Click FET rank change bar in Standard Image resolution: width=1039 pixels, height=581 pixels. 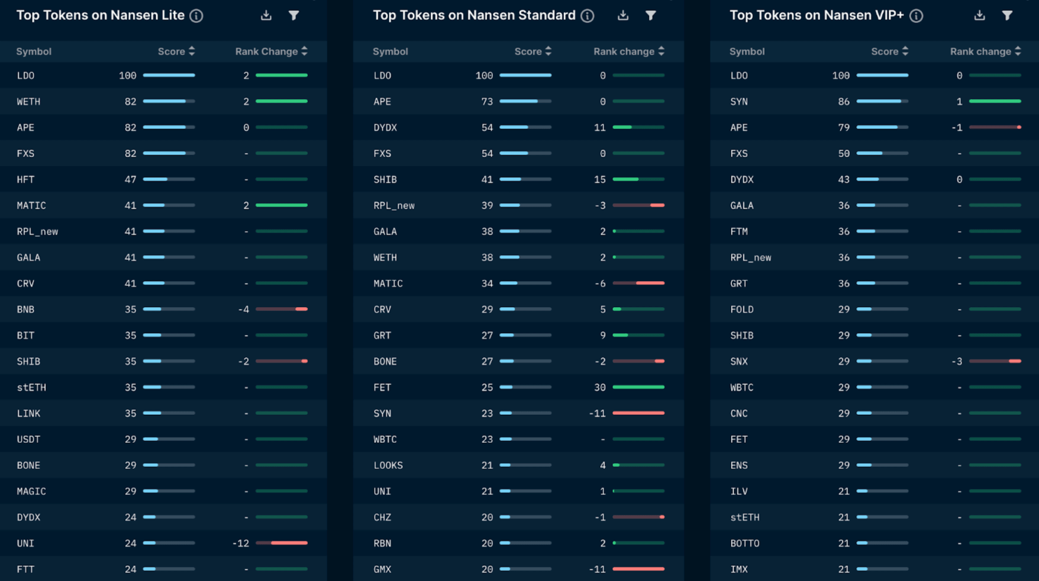point(639,387)
